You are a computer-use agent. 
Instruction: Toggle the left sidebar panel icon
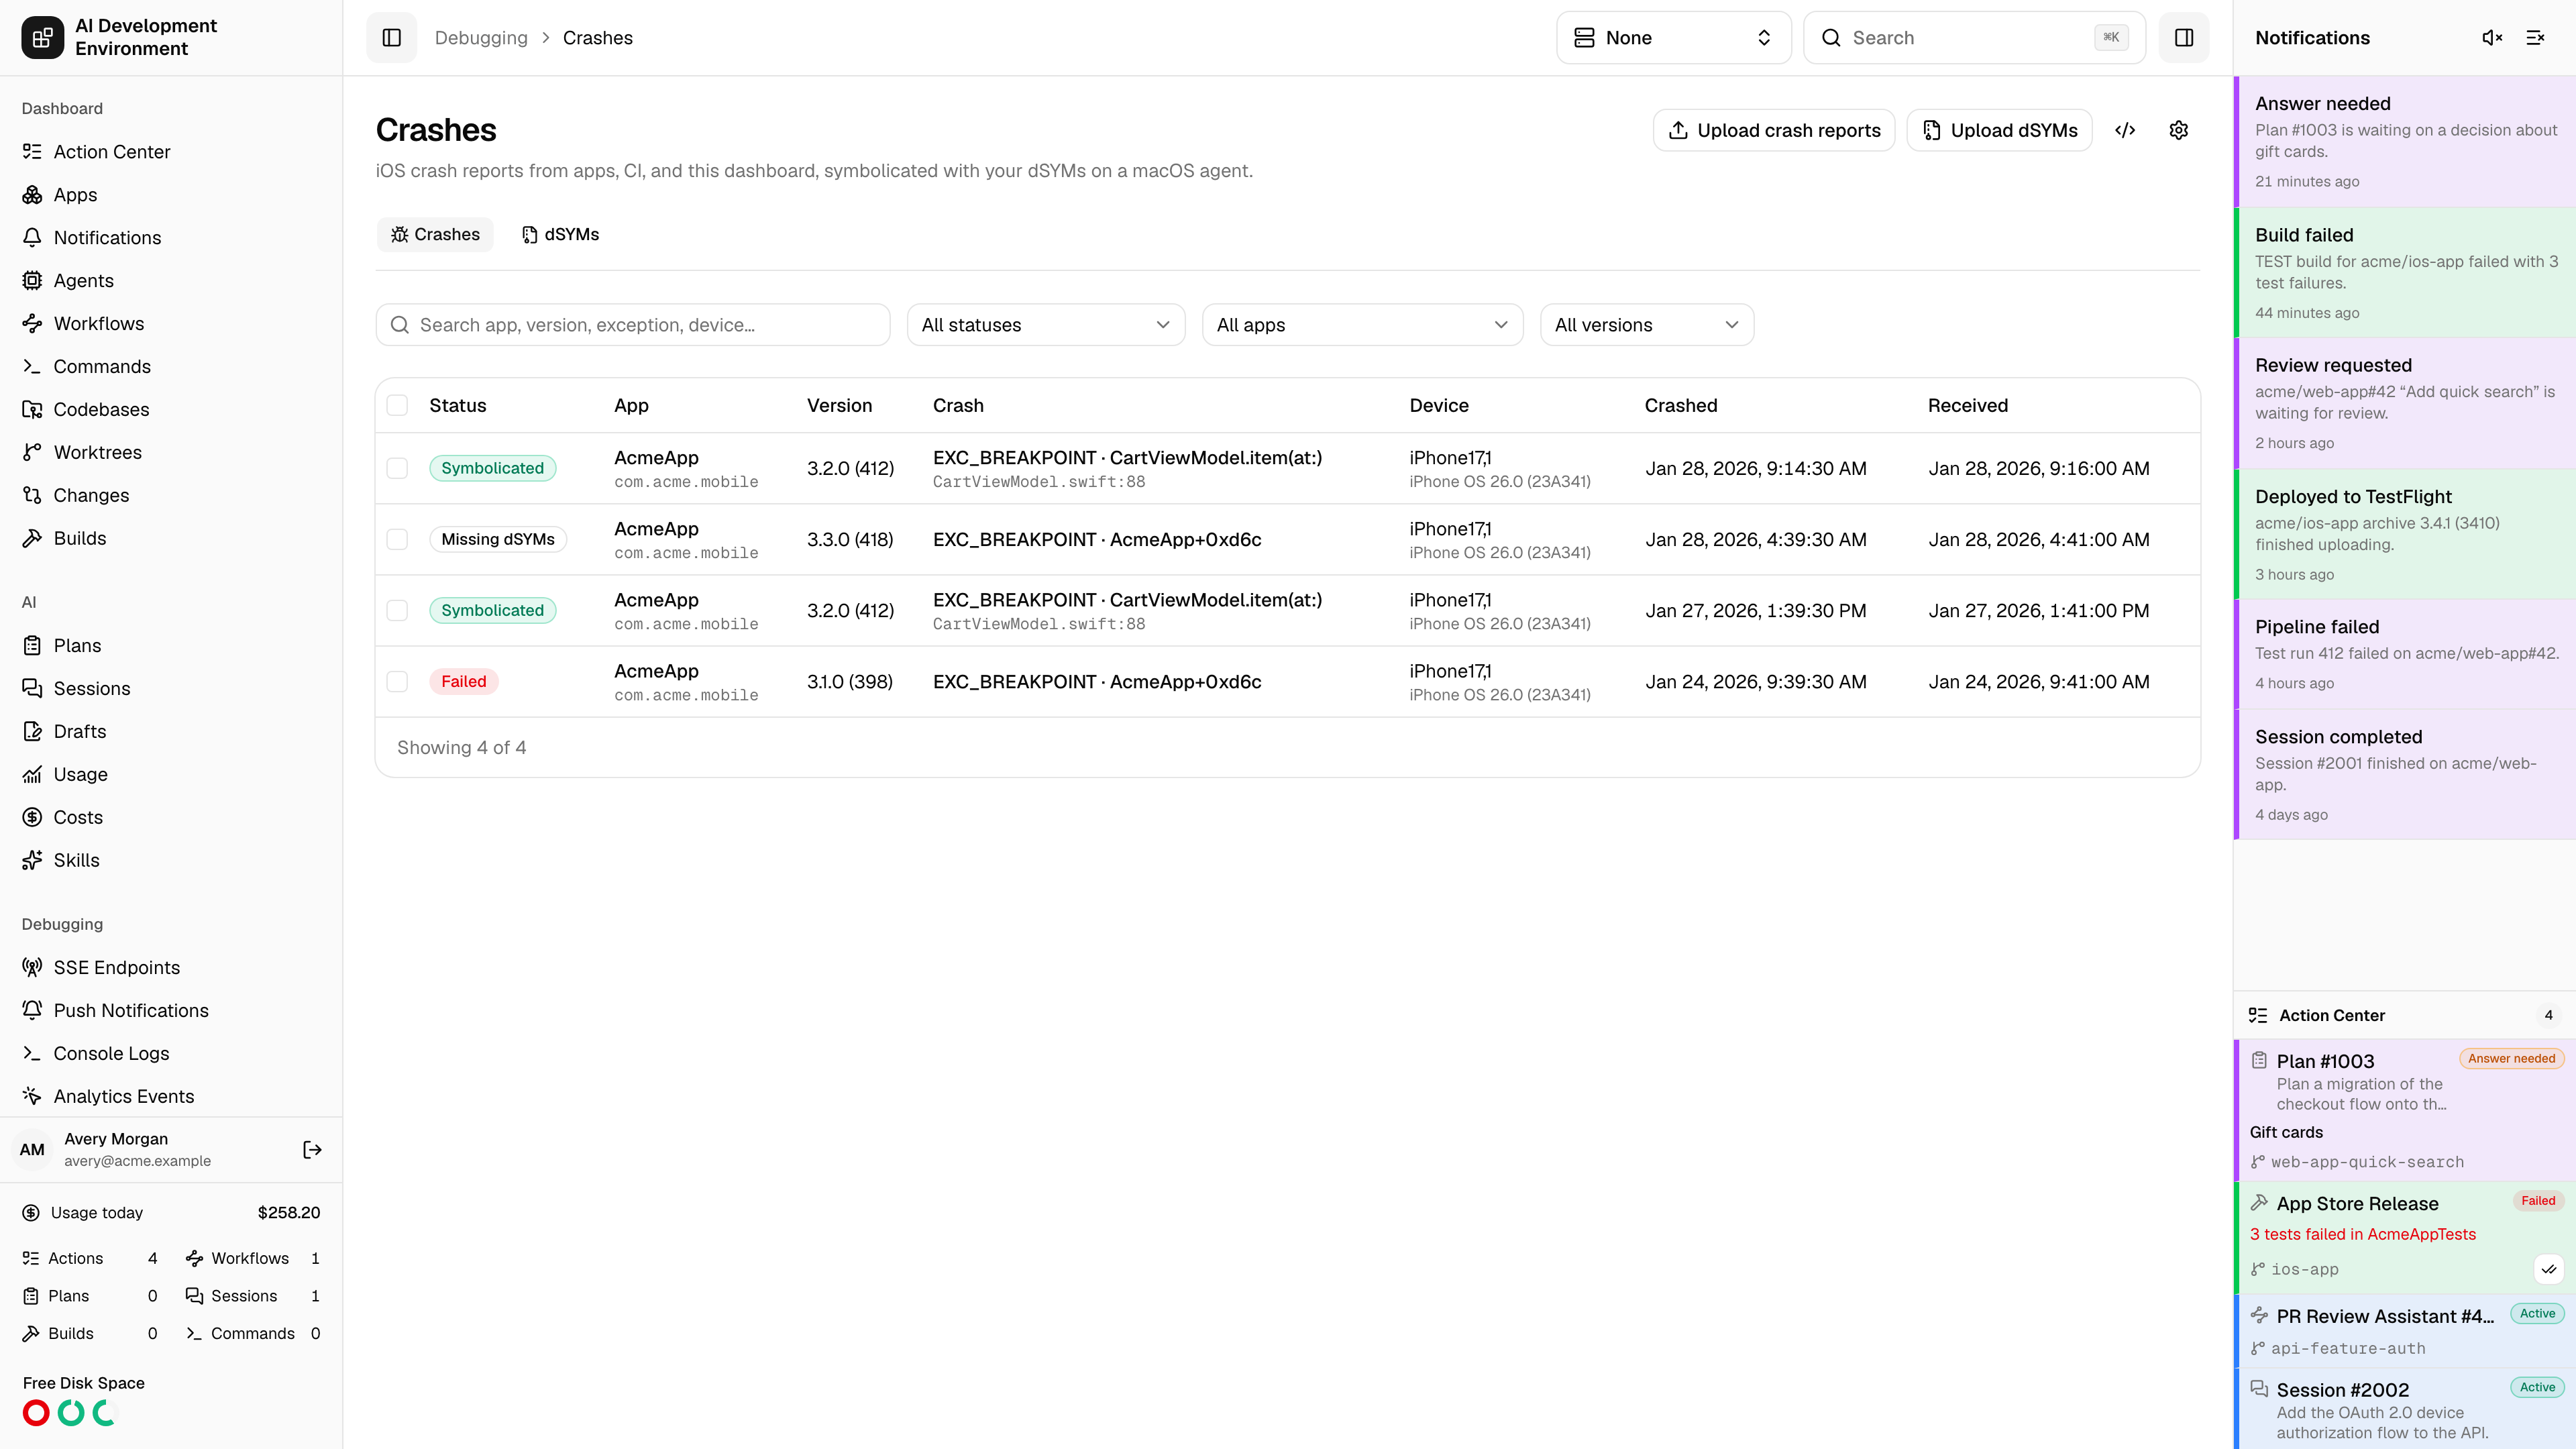pos(391,37)
